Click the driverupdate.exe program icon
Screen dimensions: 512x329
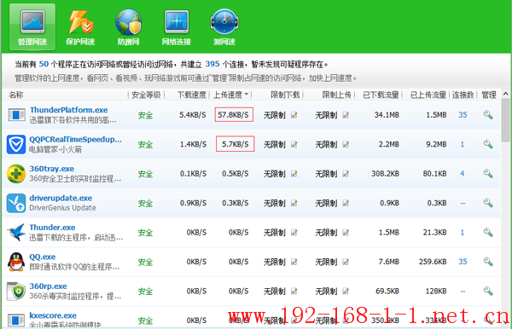click(16, 203)
